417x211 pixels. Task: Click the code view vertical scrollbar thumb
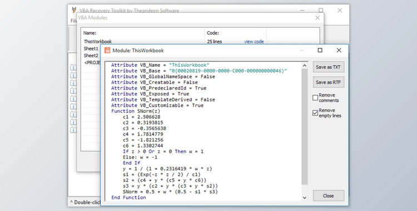click(x=305, y=127)
